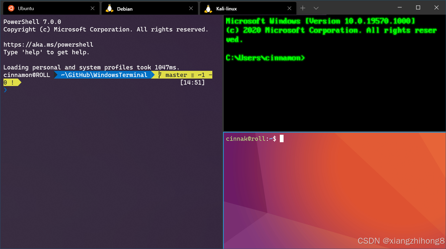
Task: Open a new tab with plus button
Action: (303, 8)
